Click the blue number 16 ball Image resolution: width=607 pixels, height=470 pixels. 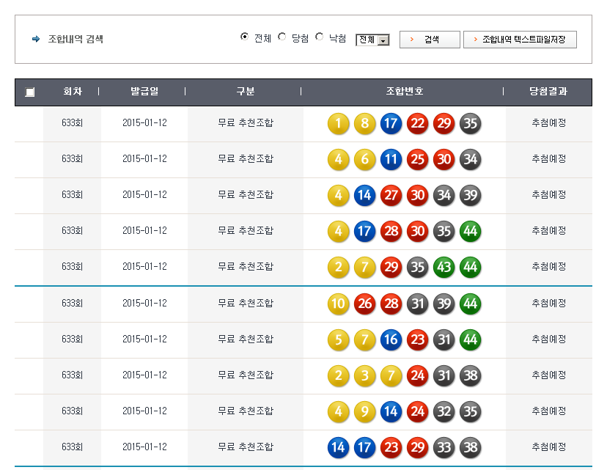tap(391, 339)
